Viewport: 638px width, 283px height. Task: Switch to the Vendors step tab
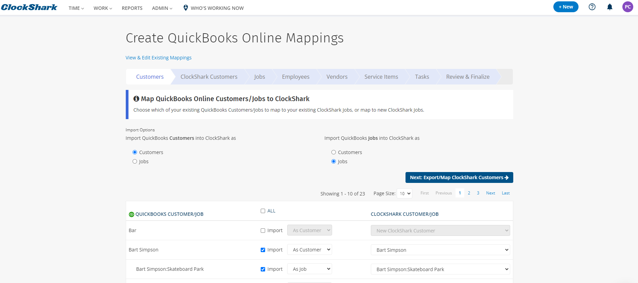pyautogui.click(x=337, y=77)
